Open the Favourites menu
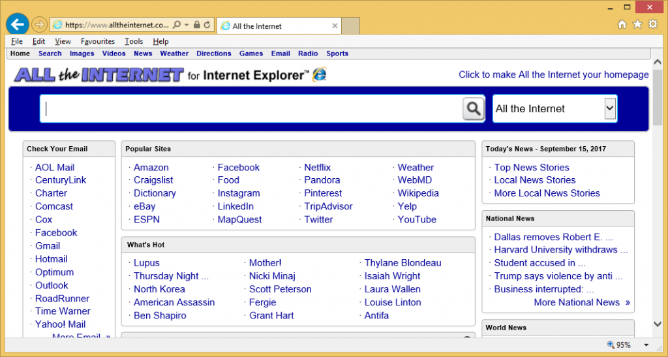Viewport: 668px width, 357px height. coord(98,41)
